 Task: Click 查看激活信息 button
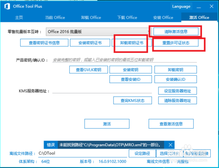(171, 124)
